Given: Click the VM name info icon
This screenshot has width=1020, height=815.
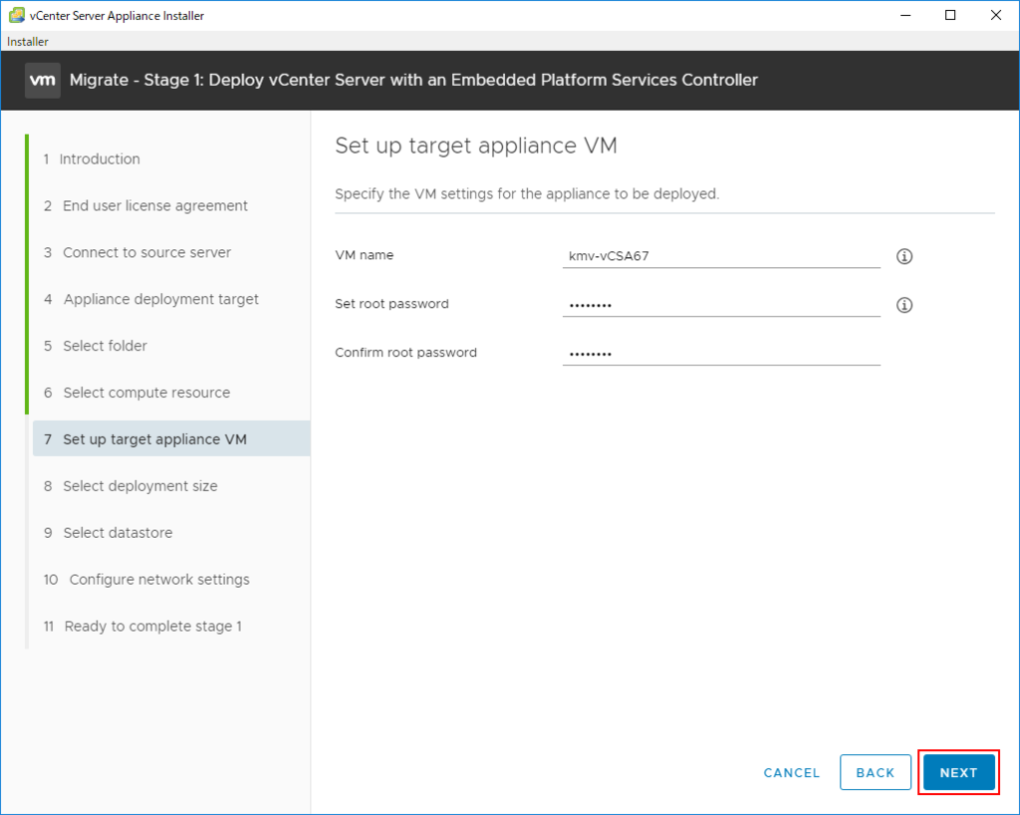Looking at the screenshot, I should 904,256.
